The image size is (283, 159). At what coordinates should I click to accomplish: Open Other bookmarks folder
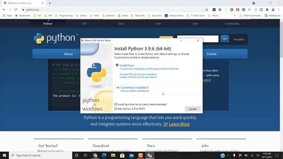tap(250, 16)
